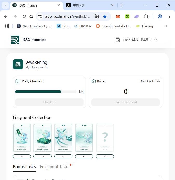Click the Claim Fragment button
This screenshot has width=175, height=180.
coord(126,102)
